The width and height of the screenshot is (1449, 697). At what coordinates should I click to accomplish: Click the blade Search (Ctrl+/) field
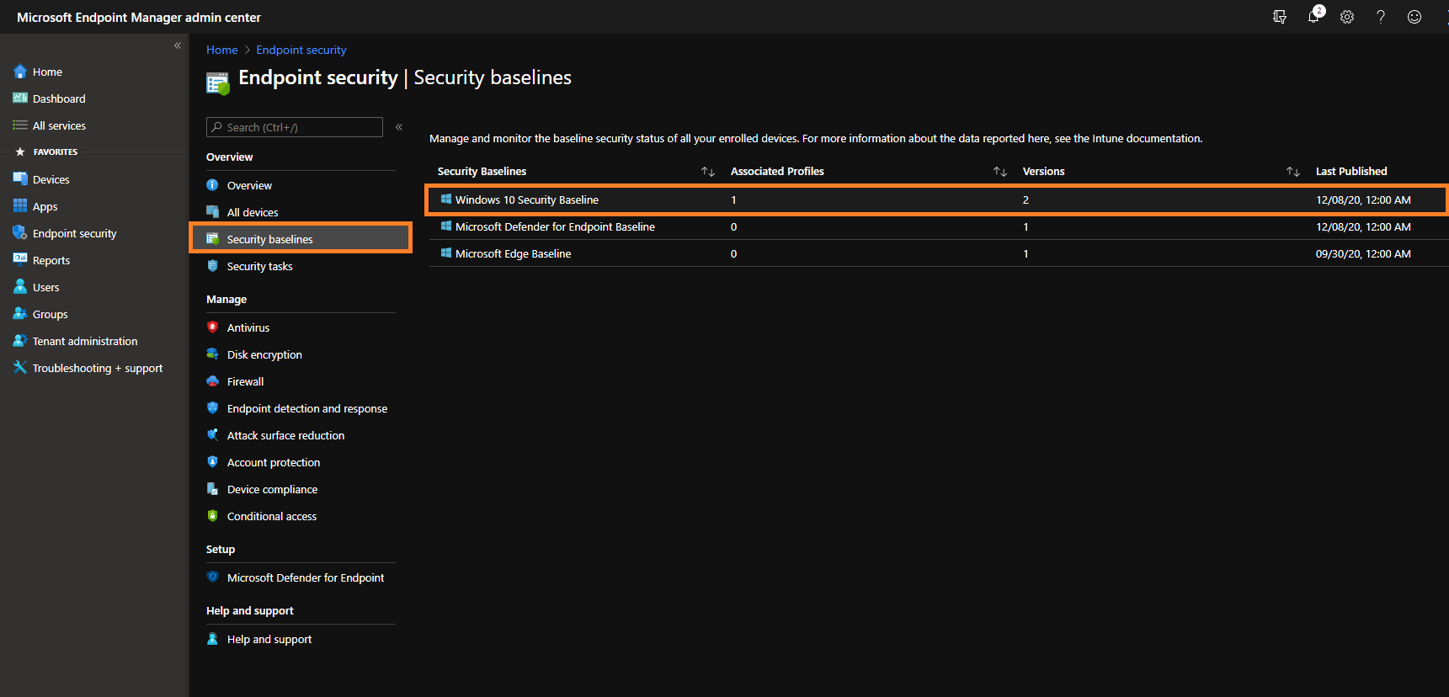click(x=295, y=127)
